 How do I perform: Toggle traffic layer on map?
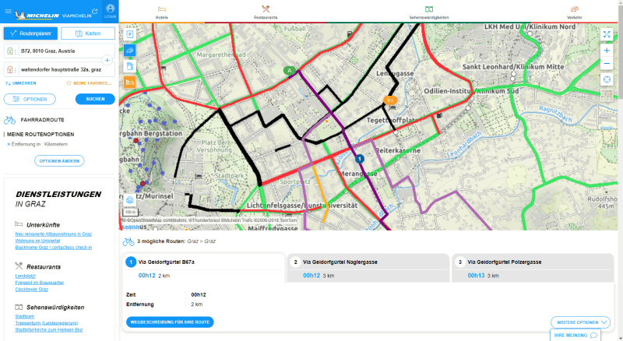point(130,51)
